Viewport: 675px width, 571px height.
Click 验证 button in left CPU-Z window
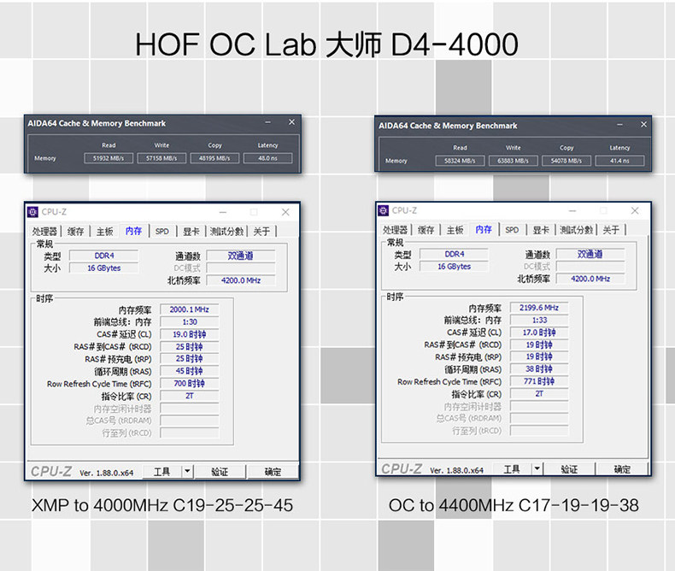pos(220,472)
